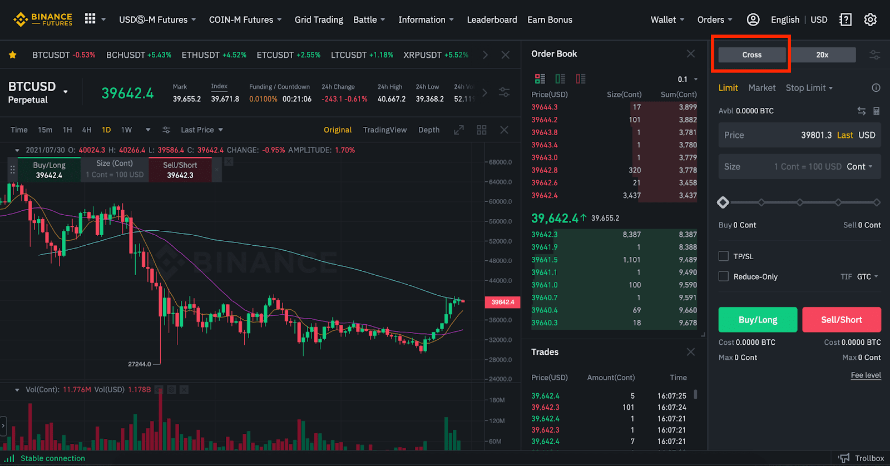Open the user account profile icon

pyautogui.click(x=753, y=19)
